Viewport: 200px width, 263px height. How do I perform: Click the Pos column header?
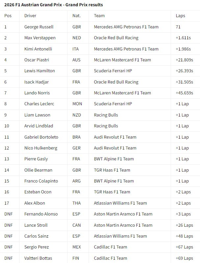tap(8, 16)
